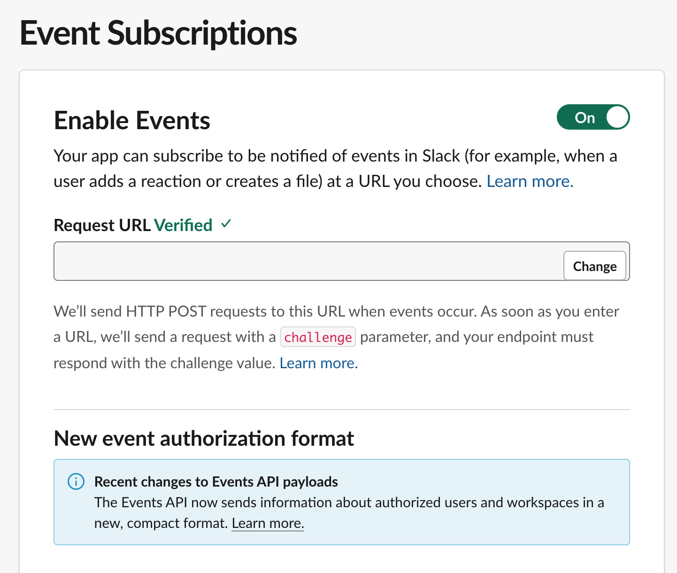
Task: Click the 'Verified' status text
Action: click(x=183, y=225)
